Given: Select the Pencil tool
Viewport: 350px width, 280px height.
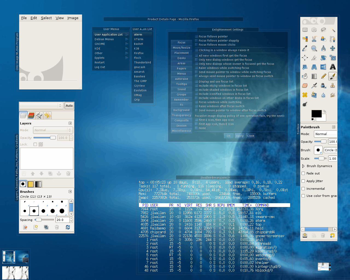Looking at the screenshot, I should 323,76.
